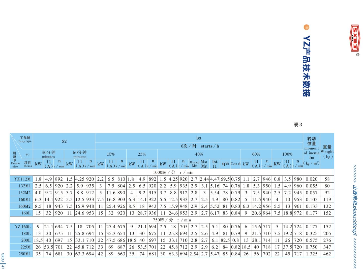Click the title text 'YZ产品技术数据'

click(307, 66)
